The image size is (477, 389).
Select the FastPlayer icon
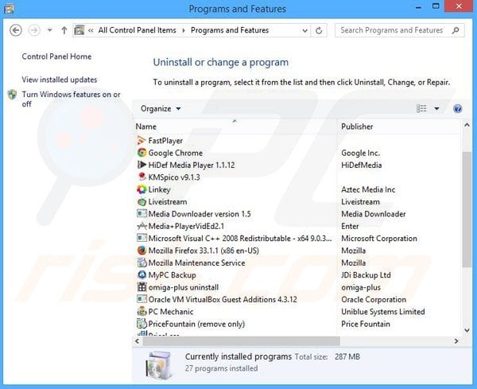click(x=142, y=141)
